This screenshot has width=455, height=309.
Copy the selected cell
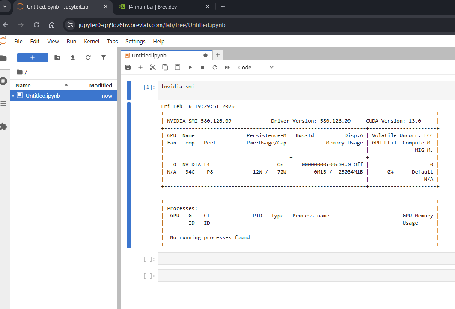coord(165,67)
